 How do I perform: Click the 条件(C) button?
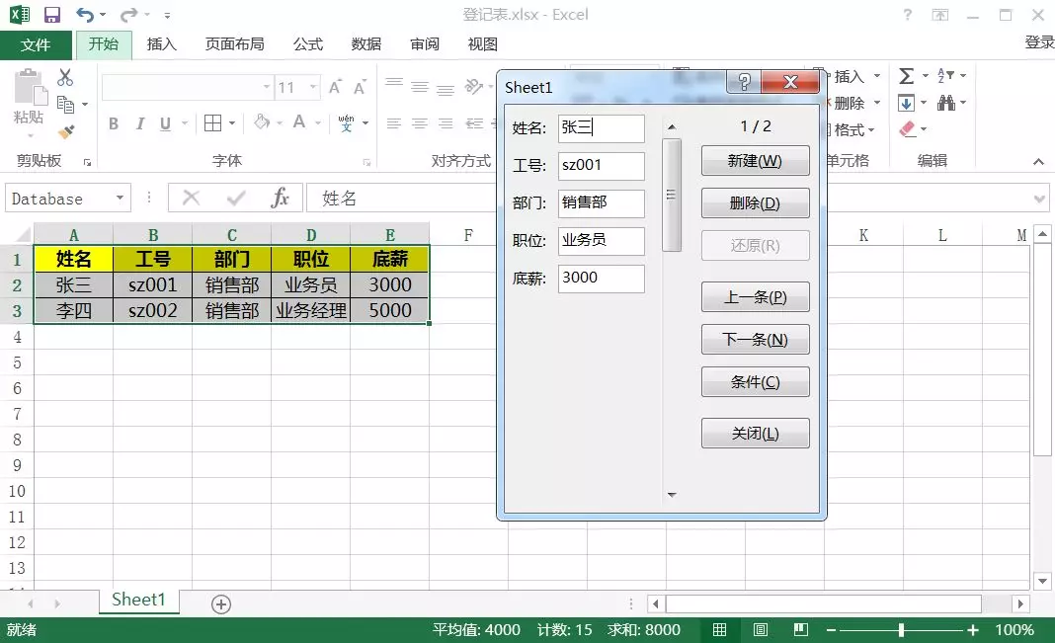[x=755, y=382]
